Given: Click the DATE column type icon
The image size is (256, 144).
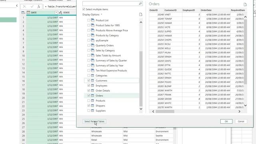Looking at the screenshot, I should pyautogui.click(x=28, y=12).
